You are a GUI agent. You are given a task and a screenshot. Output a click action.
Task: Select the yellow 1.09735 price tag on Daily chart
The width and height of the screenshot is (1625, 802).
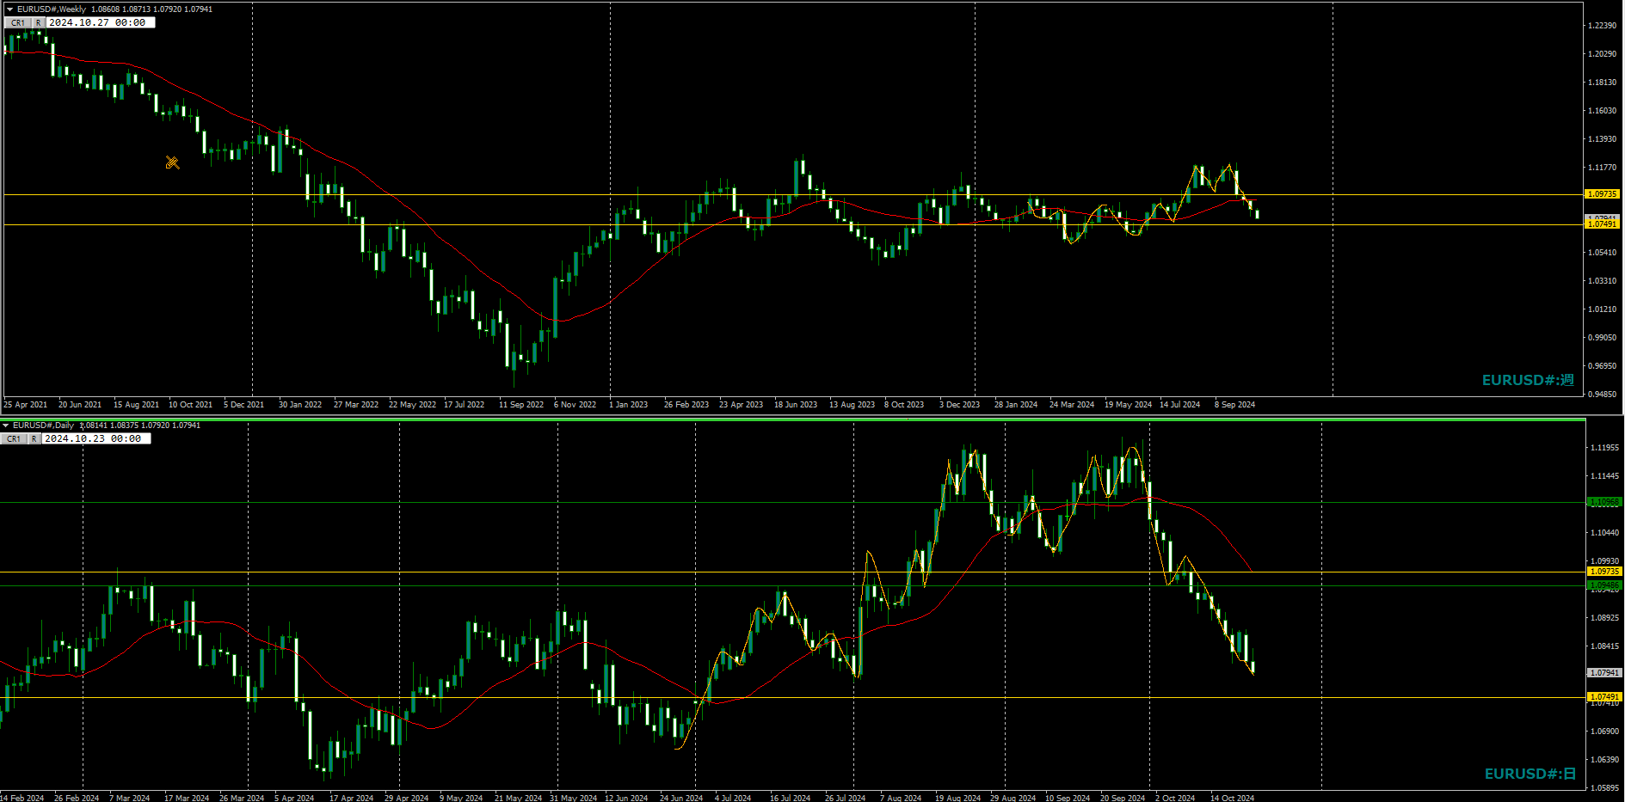pyautogui.click(x=1604, y=572)
